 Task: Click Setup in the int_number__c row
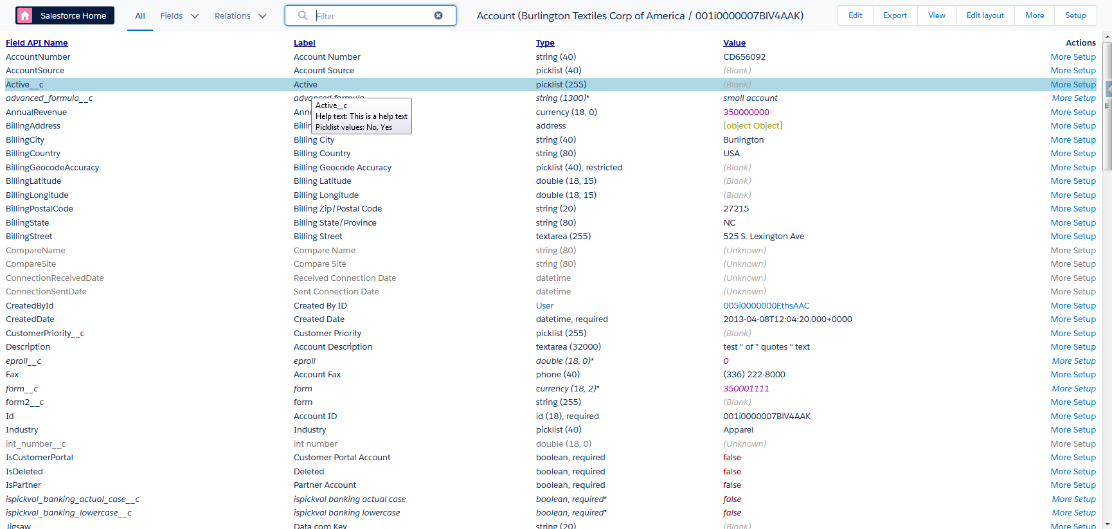1084,444
